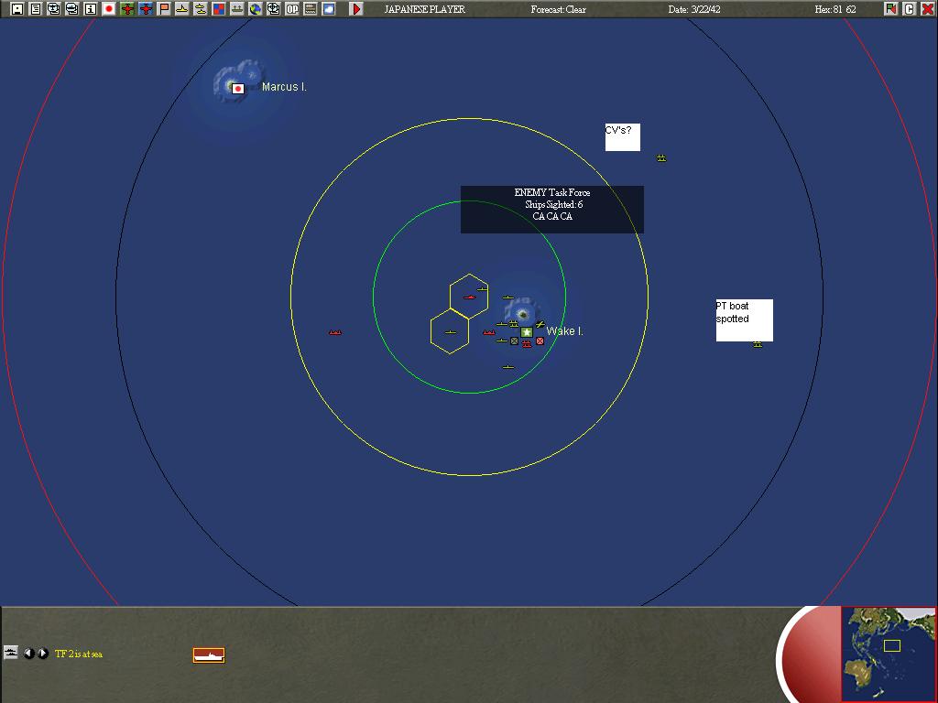The image size is (938, 703).
Task: Click the next task force arrow
Action: click(43, 654)
